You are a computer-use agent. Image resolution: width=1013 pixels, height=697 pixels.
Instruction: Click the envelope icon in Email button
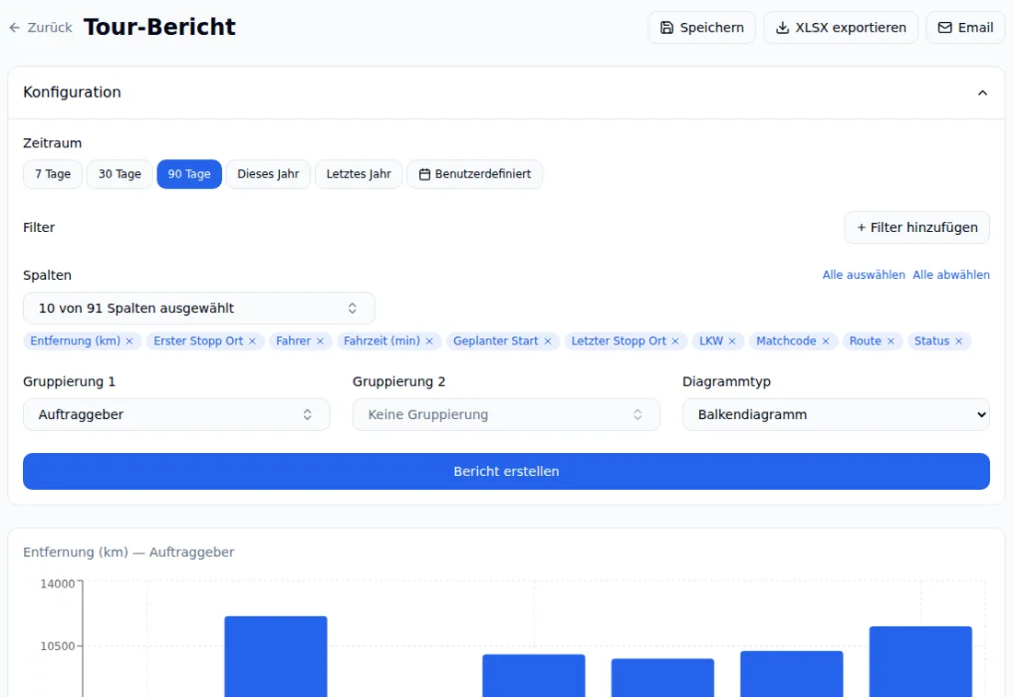pyautogui.click(x=945, y=28)
